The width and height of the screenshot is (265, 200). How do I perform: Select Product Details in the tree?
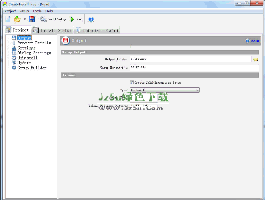click(34, 43)
